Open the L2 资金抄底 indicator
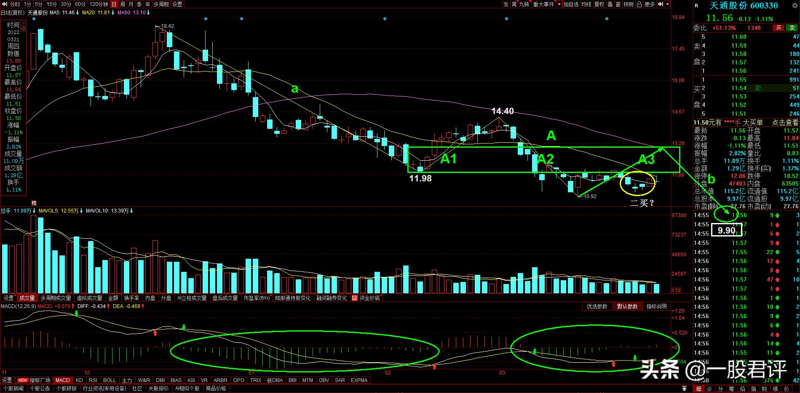Viewport: 800px width, 393px height. tap(366, 298)
